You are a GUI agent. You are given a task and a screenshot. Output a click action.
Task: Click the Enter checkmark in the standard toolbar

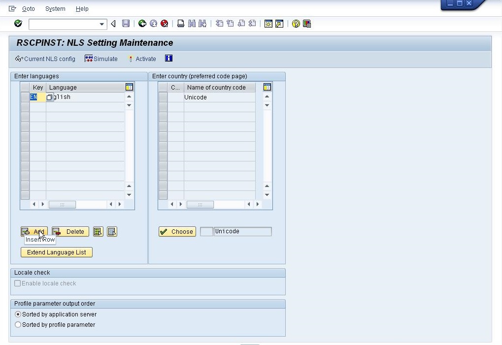pyautogui.click(x=17, y=23)
